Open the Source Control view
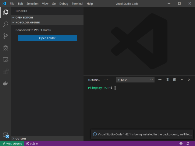The image size is (195, 146). point(5,36)
